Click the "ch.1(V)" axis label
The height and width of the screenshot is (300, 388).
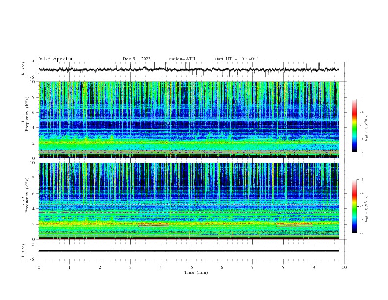(x=24, y=70)
